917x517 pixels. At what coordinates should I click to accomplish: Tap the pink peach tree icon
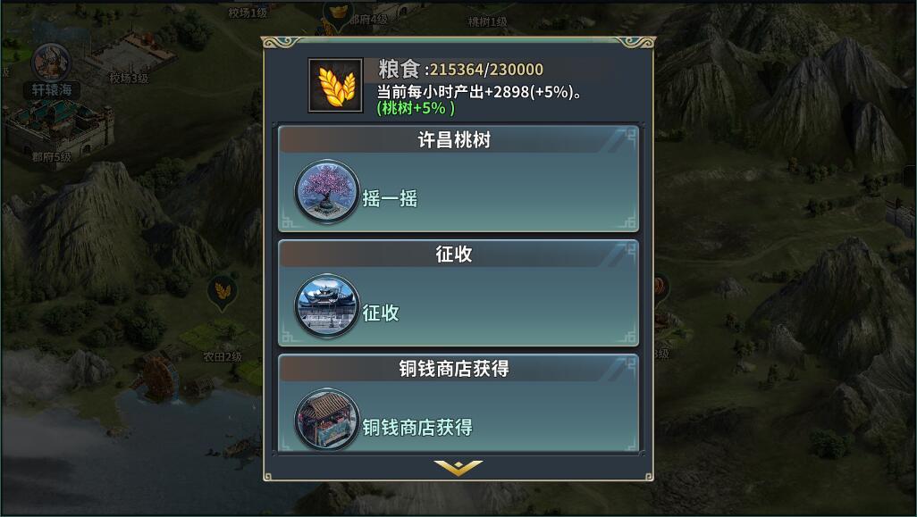327,192
